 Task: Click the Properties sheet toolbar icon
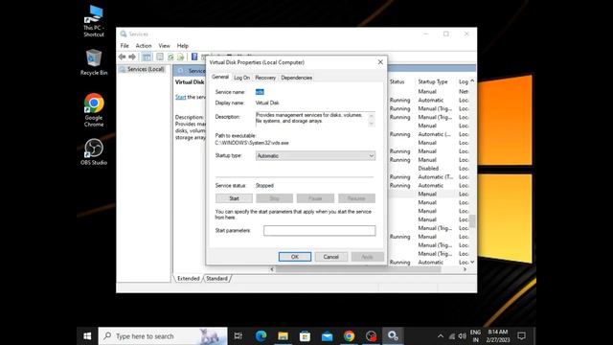pos(160,57)
